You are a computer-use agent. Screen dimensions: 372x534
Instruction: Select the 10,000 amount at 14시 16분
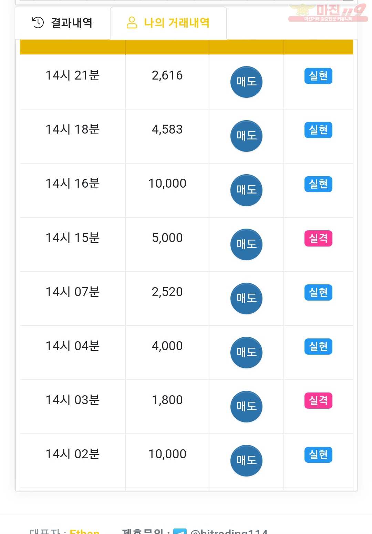(167, 184)
